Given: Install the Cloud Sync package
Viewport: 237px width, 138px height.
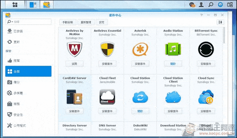Looking at the screenshot, I should 206,111.
